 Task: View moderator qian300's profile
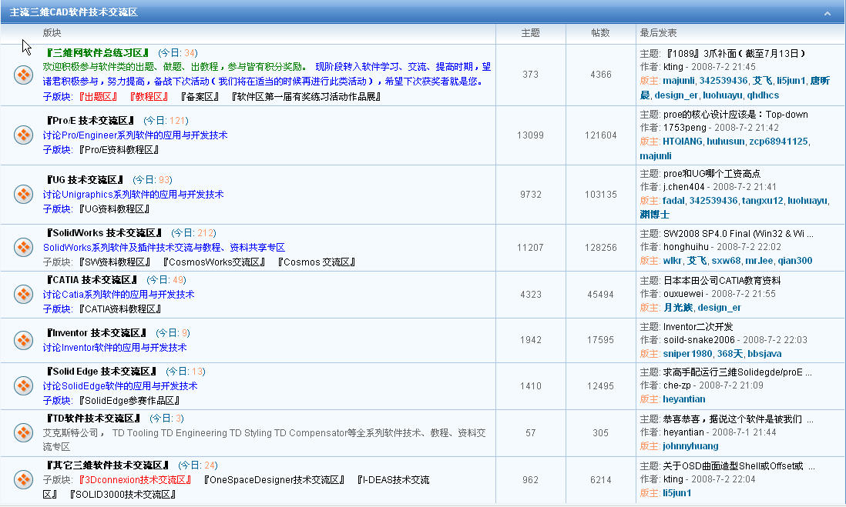(x=795, y=261)
